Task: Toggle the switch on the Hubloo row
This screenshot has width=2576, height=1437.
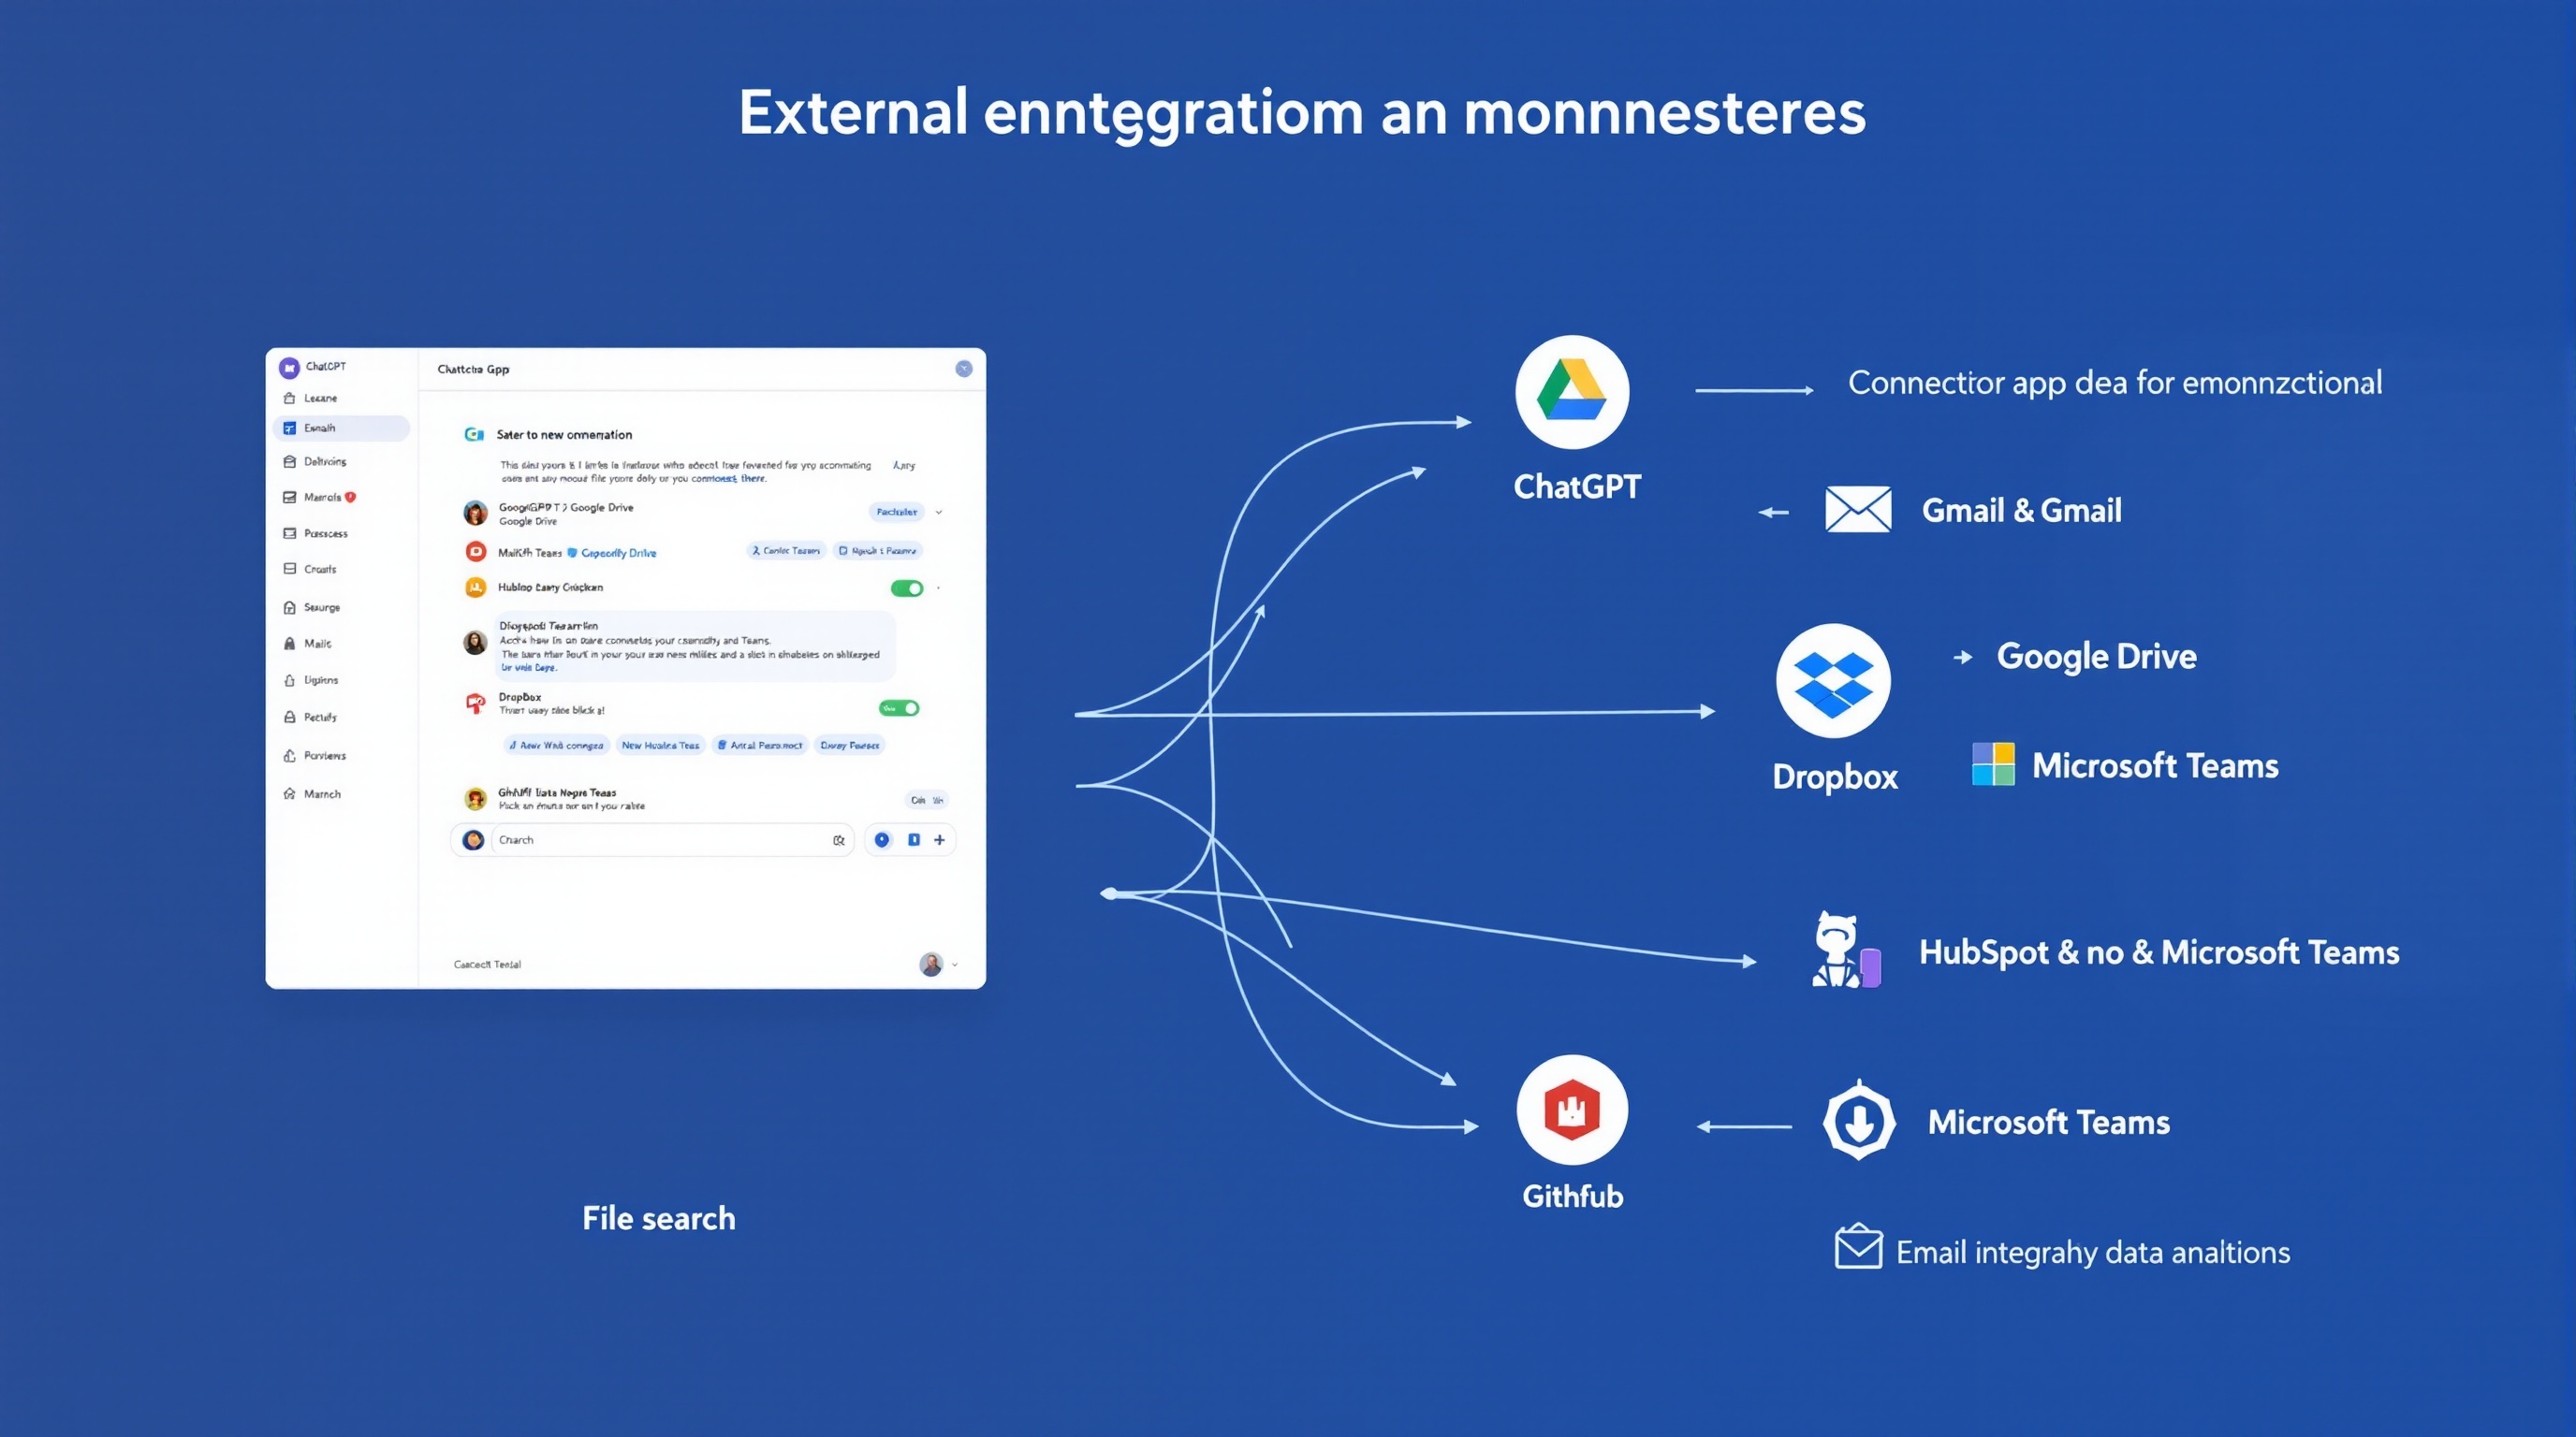Action: [x=907, y=588]
